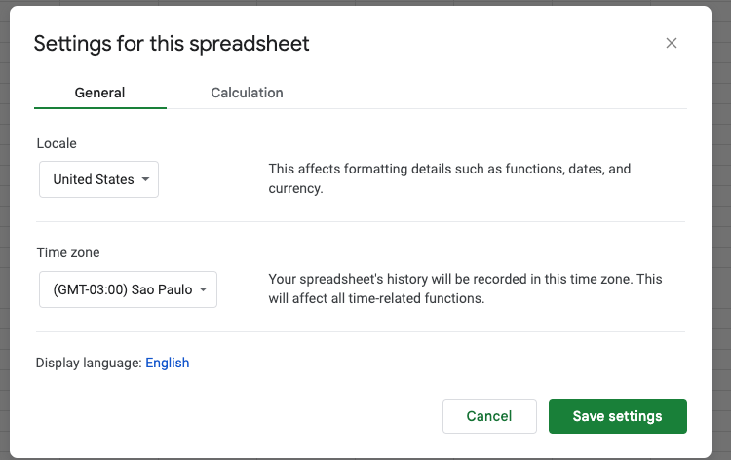Open the Locale dropdown showing United States

click(97, 179)
